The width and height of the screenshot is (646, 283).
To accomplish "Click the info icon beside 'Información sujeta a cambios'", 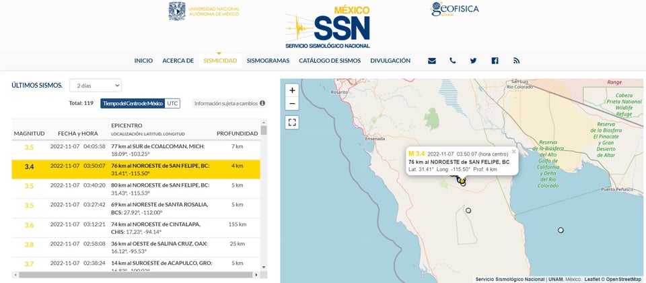I will pyautogui.click(x=262, y=103).
